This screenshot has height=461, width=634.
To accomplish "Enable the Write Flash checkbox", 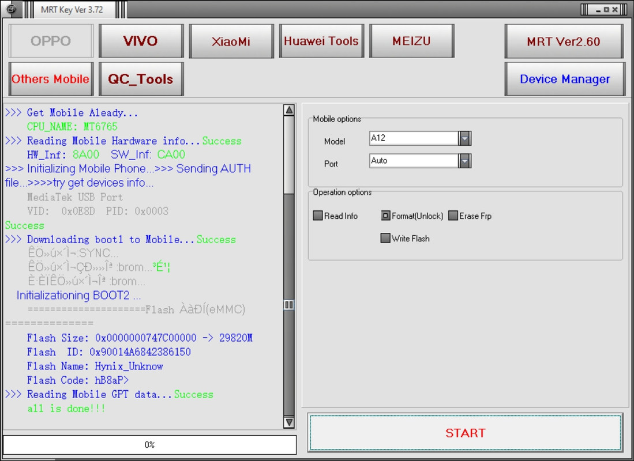I will click(x=385, y=238).
